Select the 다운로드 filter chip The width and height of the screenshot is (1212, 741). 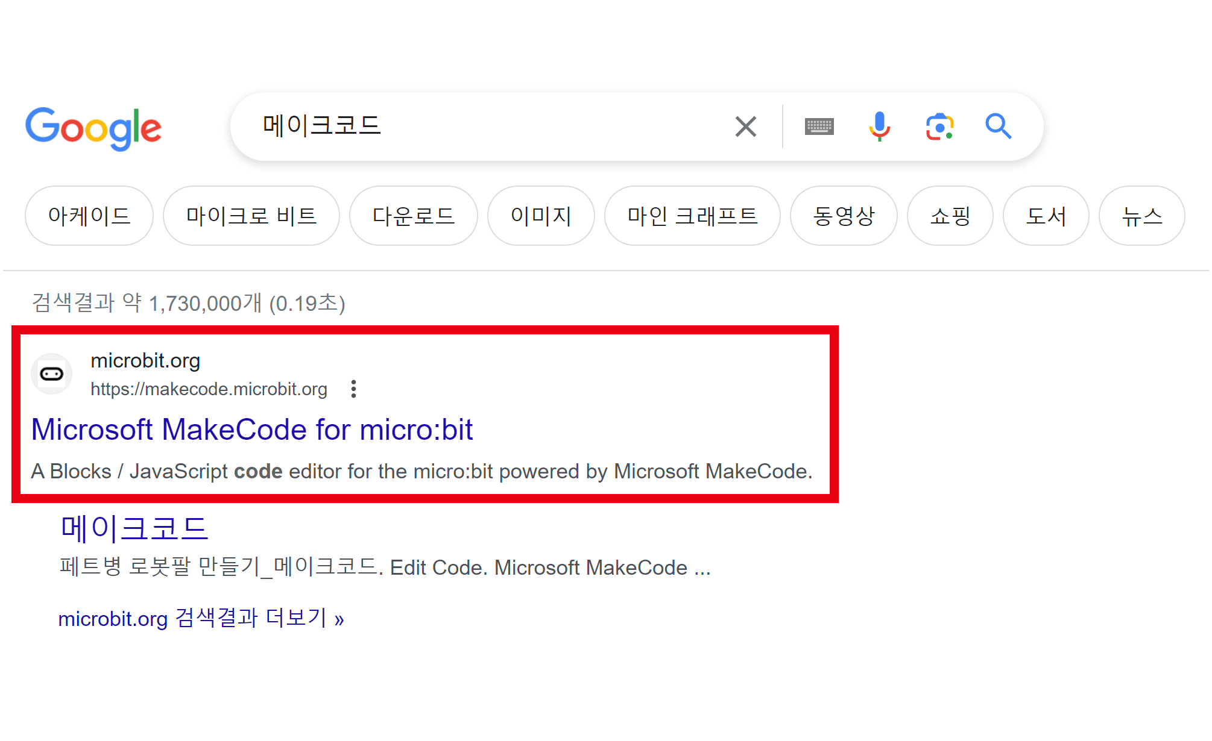(414, 216)
